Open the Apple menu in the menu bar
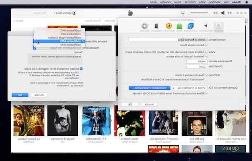The height and width of the screenshot is (161, 252). point(246,2)
